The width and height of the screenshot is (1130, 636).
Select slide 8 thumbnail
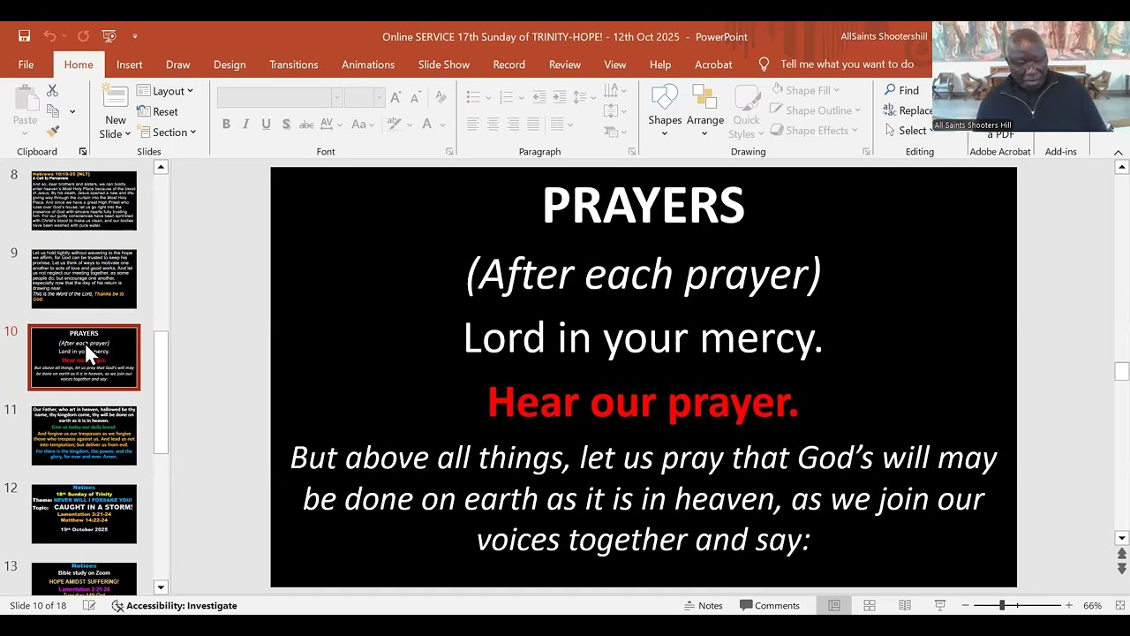pos(84,201)
